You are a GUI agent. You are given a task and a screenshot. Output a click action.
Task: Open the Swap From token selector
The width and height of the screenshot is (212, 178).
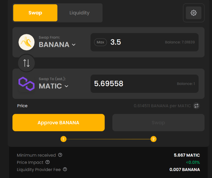click(57, 42)
